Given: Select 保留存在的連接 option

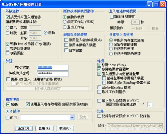Looking at the screenshot, I should [x=111, y=44].
